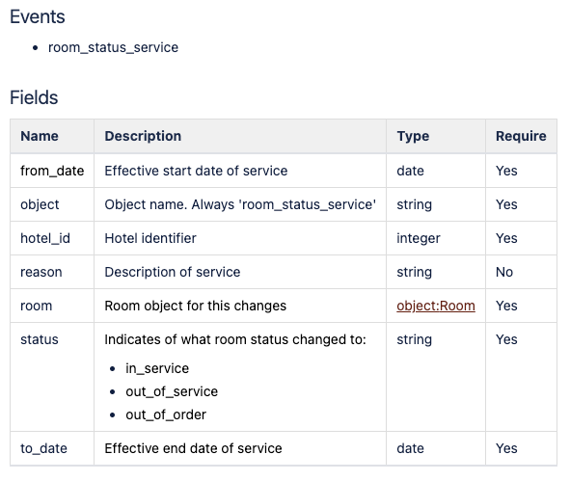Select the status field name cell
Viewport: 570px width, 481px height.
click(x=52, y=377)
